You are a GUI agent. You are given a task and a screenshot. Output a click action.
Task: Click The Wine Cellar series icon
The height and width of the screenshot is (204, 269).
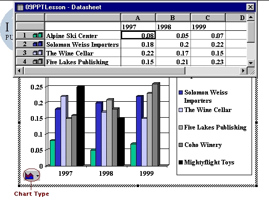(x=38, y=52)
